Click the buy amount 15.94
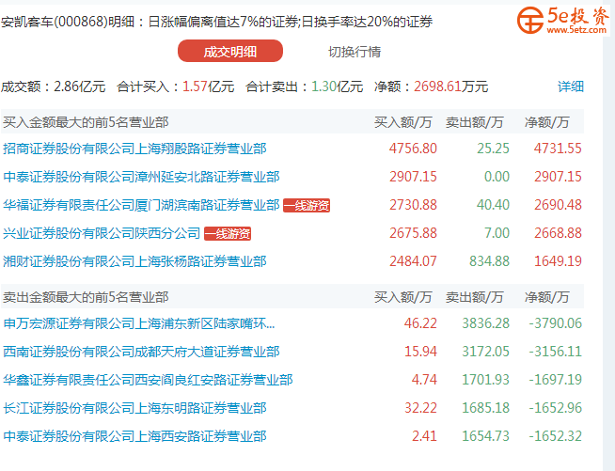Image resolution: width=615 pixels, height=471 pixels. pyautogui.click(x=420, y=352)
